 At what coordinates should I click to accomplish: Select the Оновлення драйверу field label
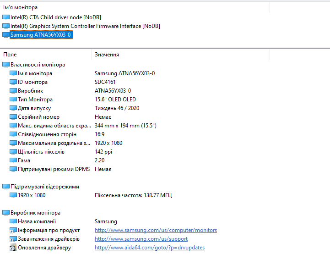tap(44, 248)
